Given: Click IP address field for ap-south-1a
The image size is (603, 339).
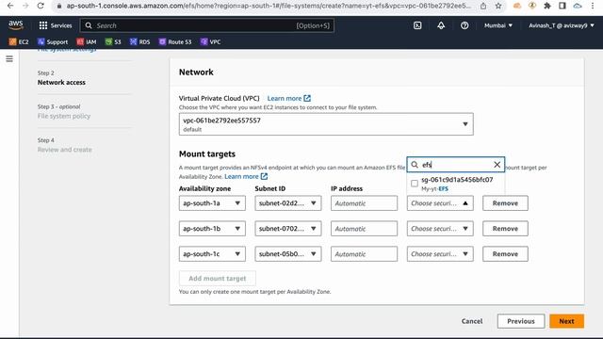Looking at the screenshot, I should click(364, 203).
